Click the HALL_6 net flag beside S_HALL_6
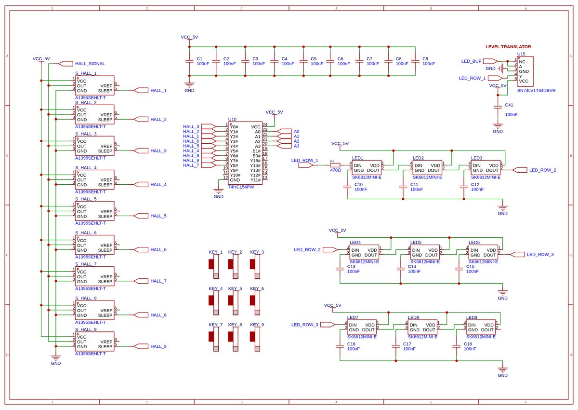578x410 pixels. (x=140, y=249)
